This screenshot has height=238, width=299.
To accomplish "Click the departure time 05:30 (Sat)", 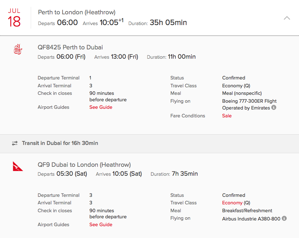I will [72, 174].
